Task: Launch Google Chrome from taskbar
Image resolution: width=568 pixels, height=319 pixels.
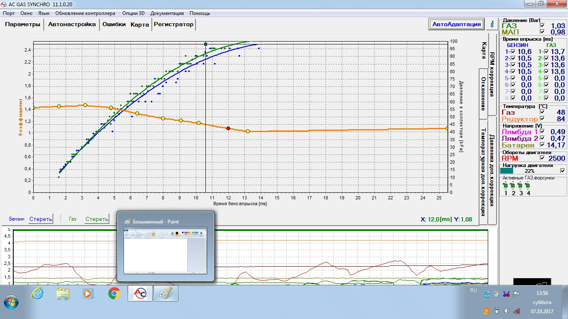Action: pyautogui.click(x=114, y=293)
